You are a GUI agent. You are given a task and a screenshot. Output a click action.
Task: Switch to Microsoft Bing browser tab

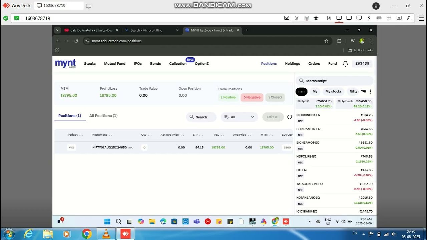[151, 30]
